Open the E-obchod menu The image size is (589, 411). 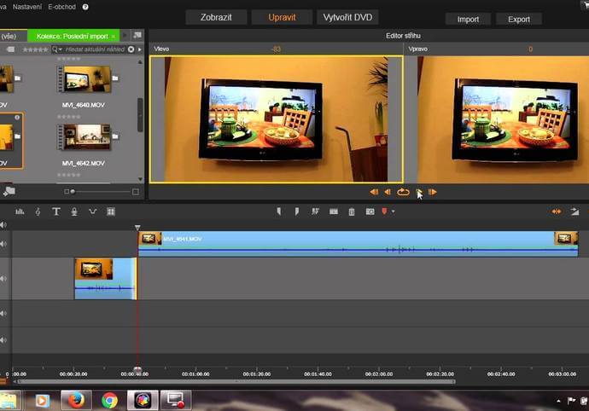point(61,7)
